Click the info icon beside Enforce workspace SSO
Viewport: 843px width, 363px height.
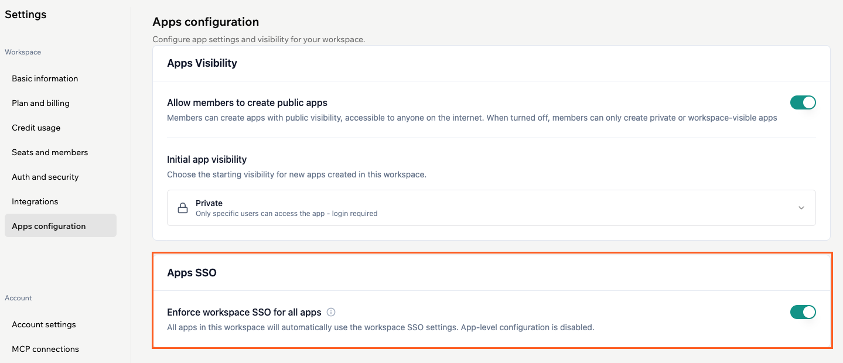(x=331, y=312)
